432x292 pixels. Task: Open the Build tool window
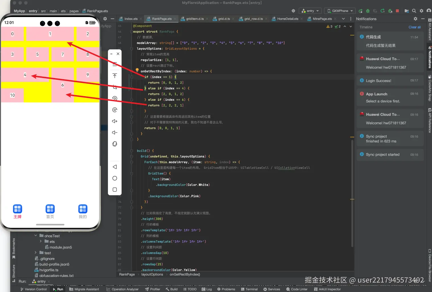point(172,289)
